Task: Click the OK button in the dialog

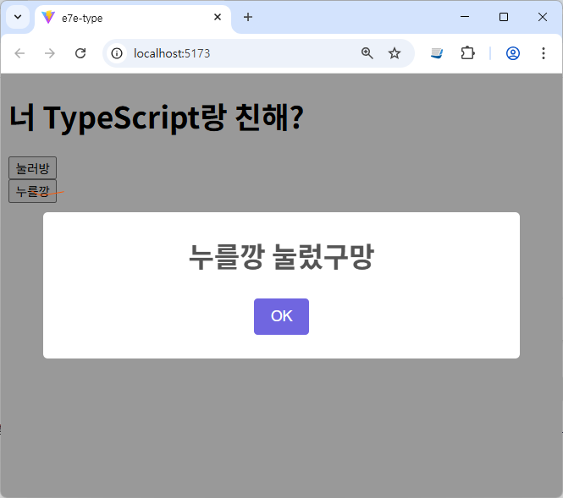Action: click(x=281, y=316)
